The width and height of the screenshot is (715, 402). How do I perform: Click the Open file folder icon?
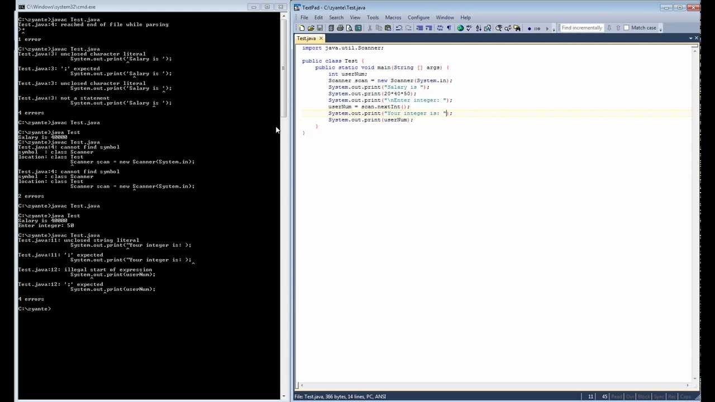tap(311, 28)
